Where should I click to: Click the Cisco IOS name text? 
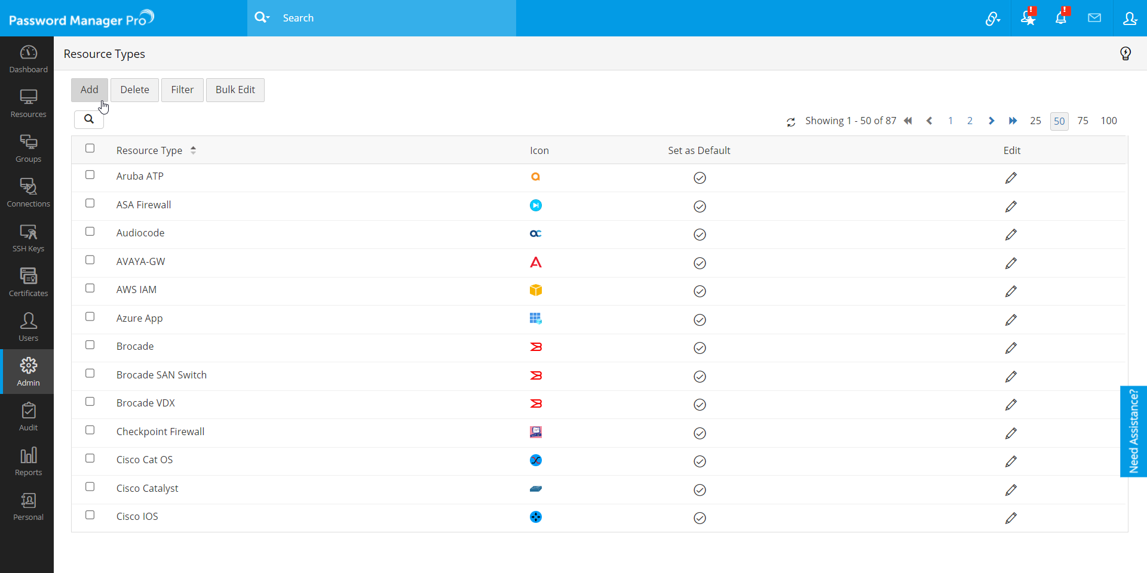[x=137, y=516]
